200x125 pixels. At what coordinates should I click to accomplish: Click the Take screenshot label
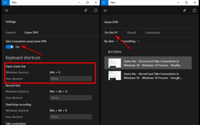point(16,123)
